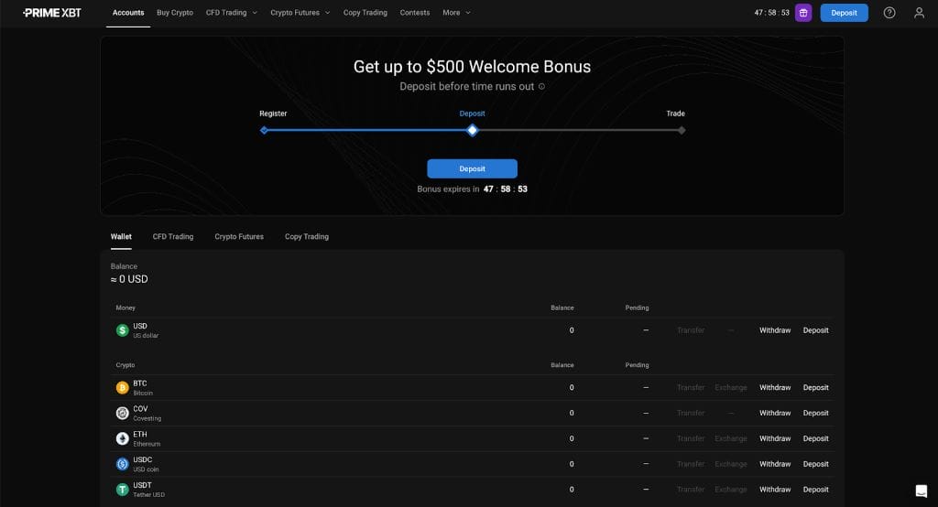938x507 pixels.
Task: Expand the CFD Trading dropdown menu
Action: (231, 13)
